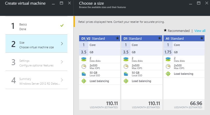This screenshot has height=115, width=210.
Task: Click the star icon on A1 Standard card
Action: [x=202, y=38]
